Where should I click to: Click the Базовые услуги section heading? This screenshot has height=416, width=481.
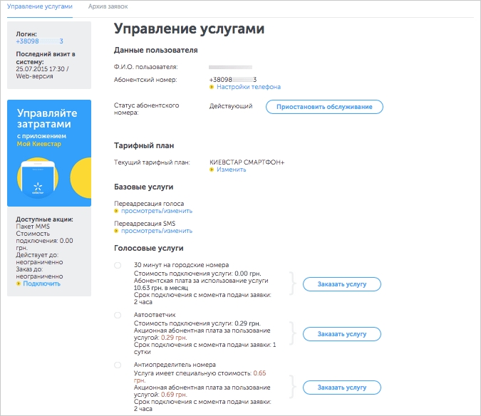143,187
